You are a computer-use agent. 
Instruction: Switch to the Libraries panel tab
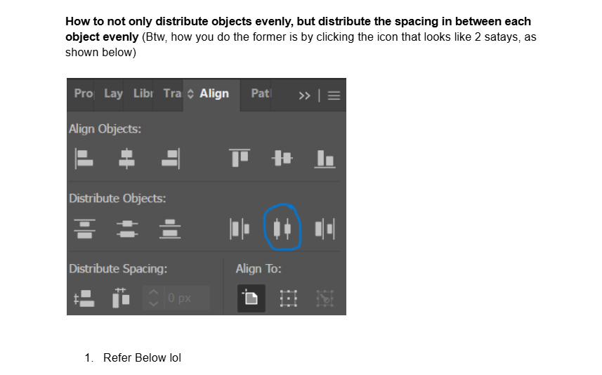(x=143, y=93)
